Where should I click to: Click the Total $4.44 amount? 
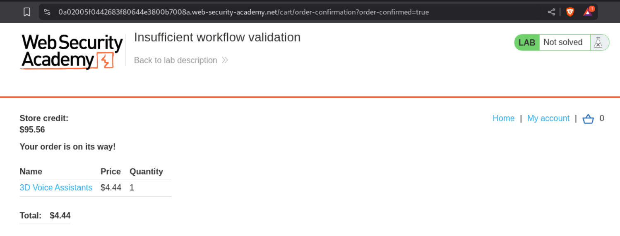click(60, 215)
